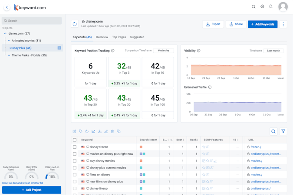Screen dimensions: 293x195
Task: Click the Export button
Action: (213, 24)
